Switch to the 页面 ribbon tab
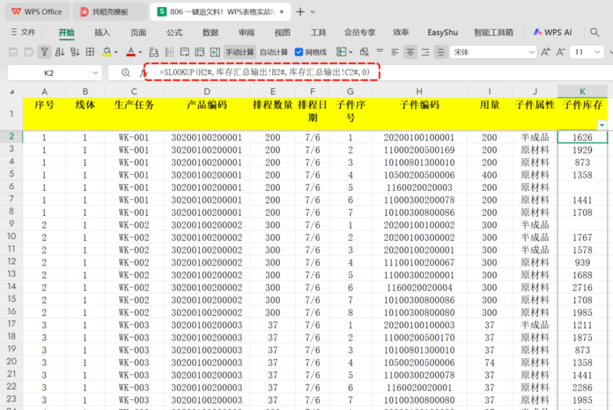The width and height of the screenshot is (613, 410). [x=138, y=32]
